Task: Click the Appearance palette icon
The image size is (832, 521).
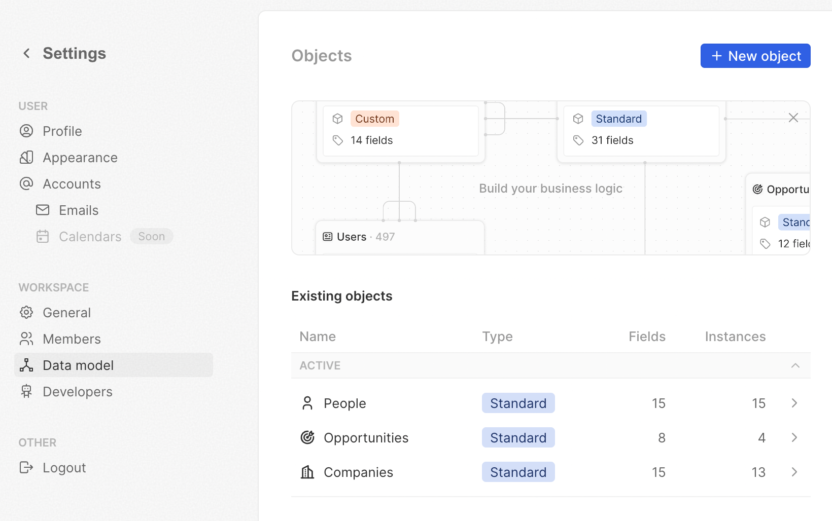Action: coord(26,158)
